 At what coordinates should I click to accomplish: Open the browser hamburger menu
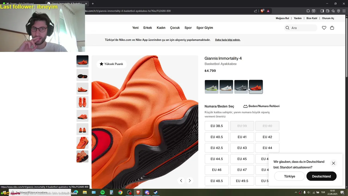coord(344,11)
